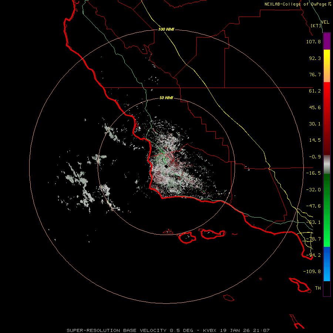Viewport: 333px width, 333px height.
Task: Pick the red segment of velocity scale
Action: (327, 118)
